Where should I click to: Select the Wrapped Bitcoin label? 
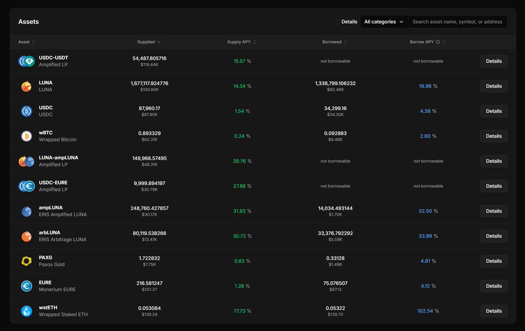(57, 140)
